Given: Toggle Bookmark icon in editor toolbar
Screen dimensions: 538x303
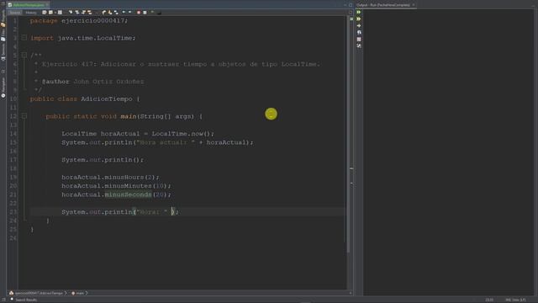Looking at the screenshot, I should (x=116, y=13).
